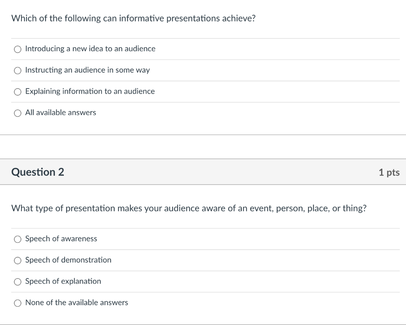Click the 'Speech of awareness' answer text
The image size is (406, 325).
point(61,239)
